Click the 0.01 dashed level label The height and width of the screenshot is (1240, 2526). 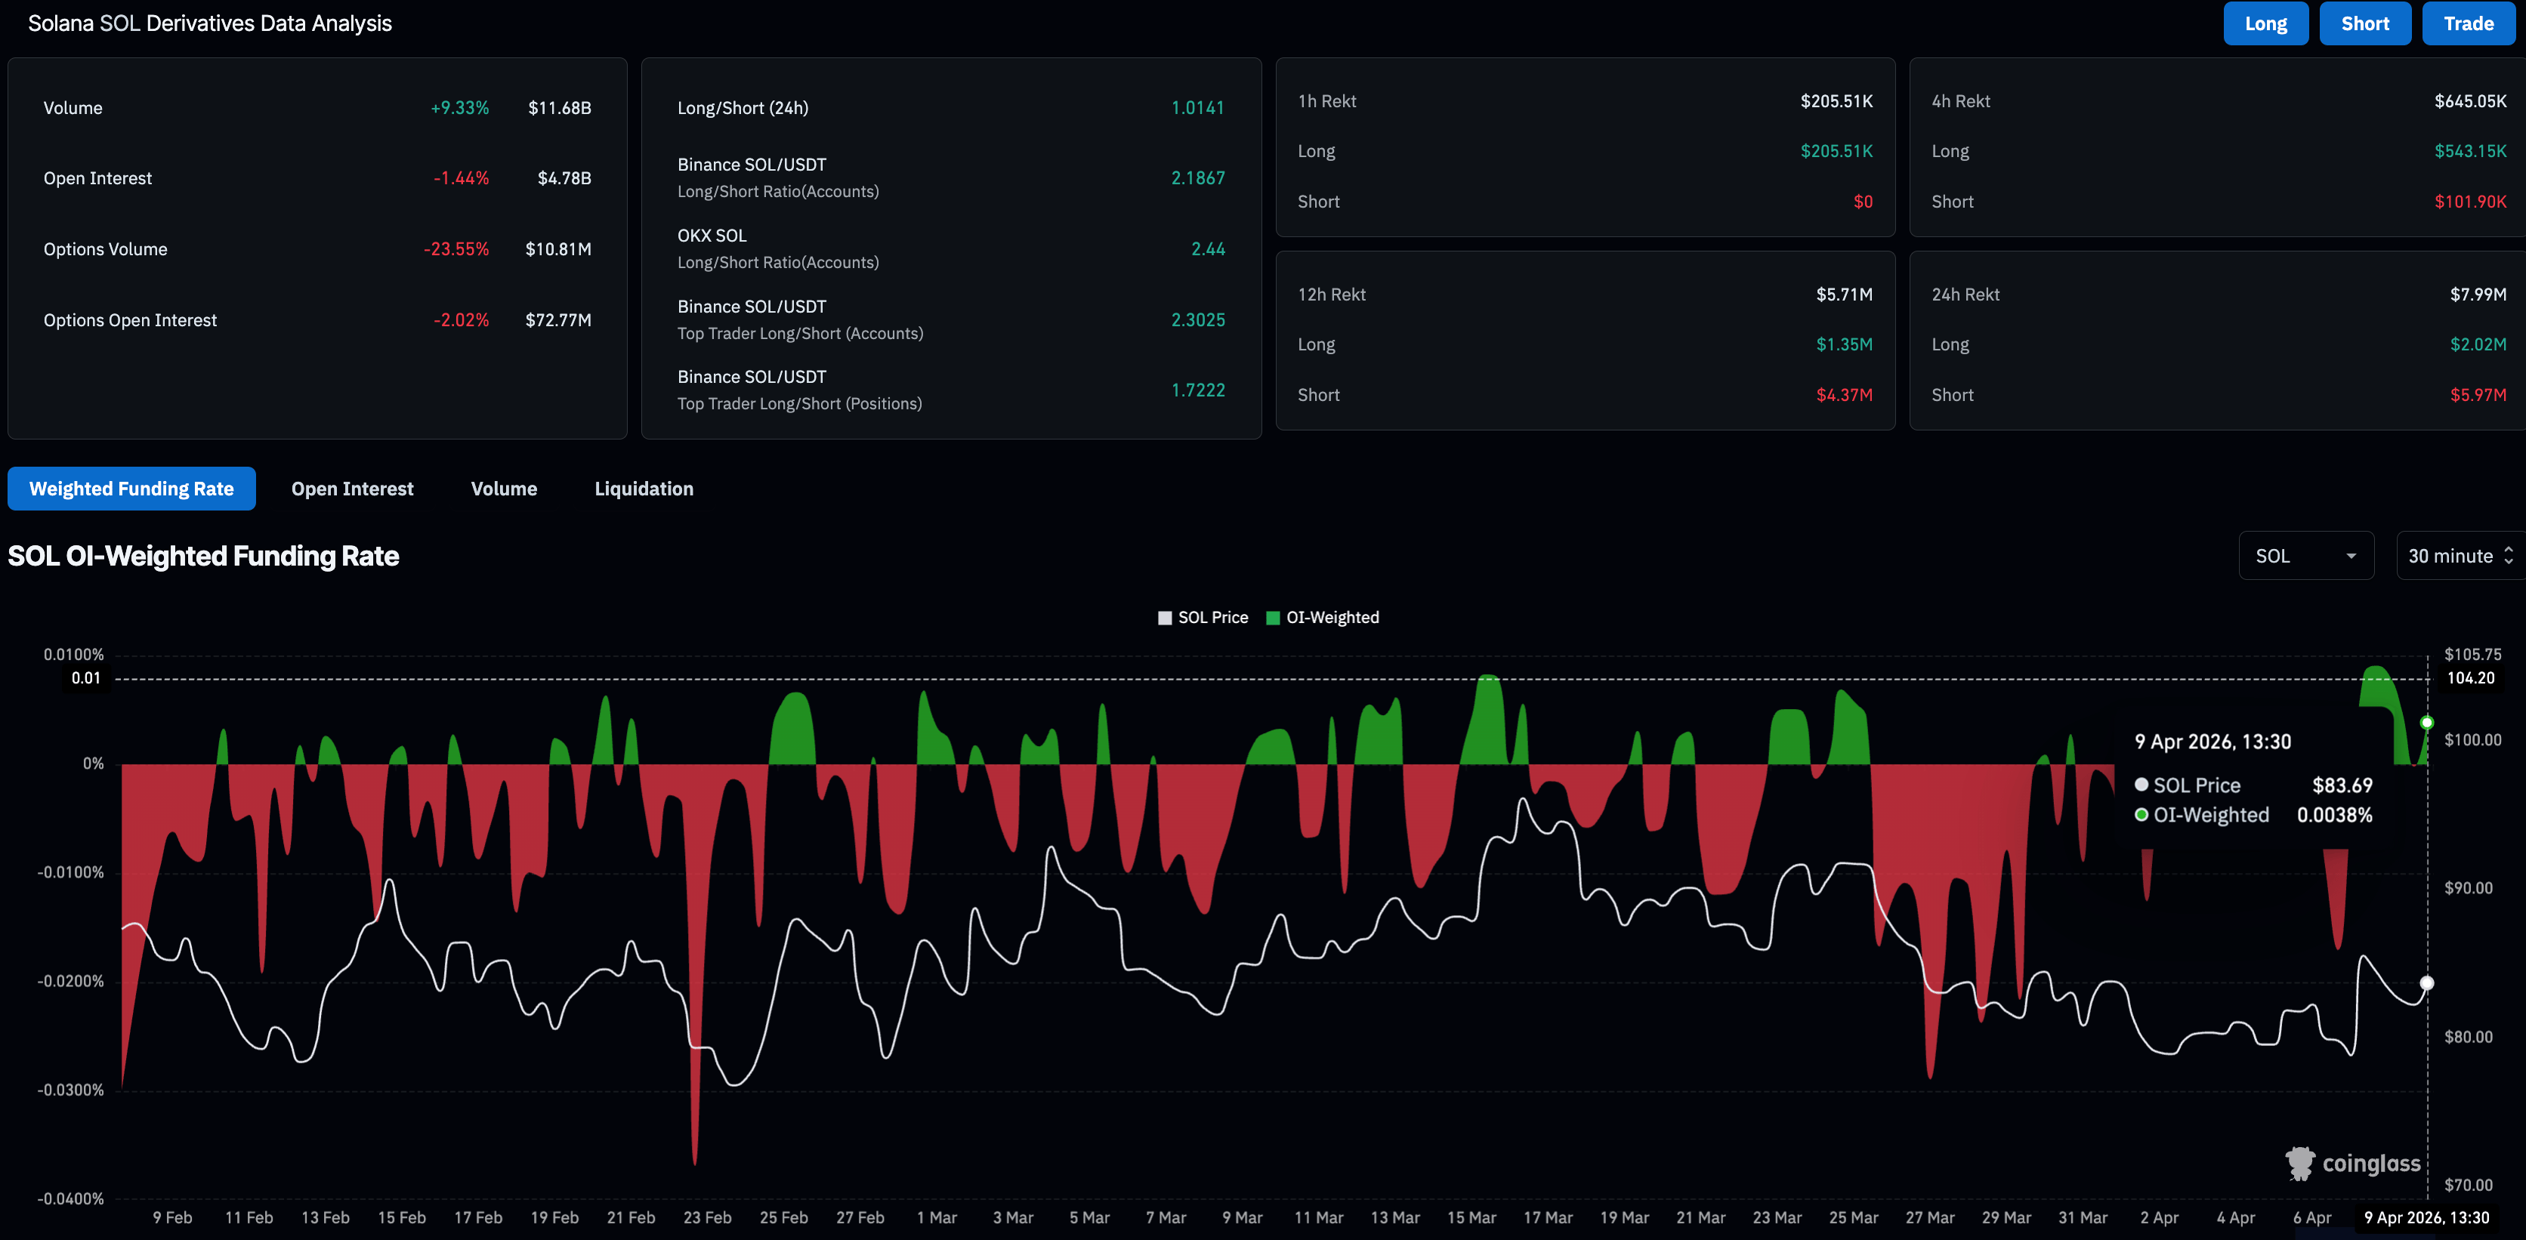(x=86, y=678)
